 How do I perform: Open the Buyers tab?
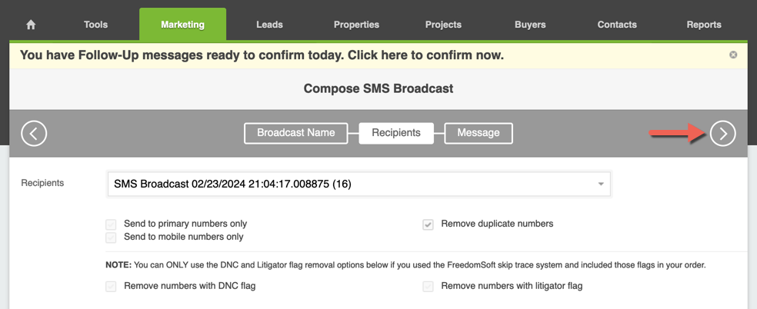point(530,25)
